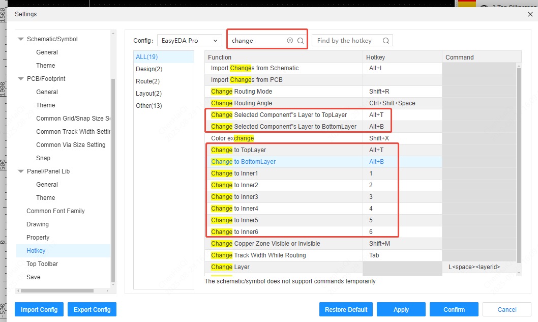Clear the 'change' search text icon

(290, 41)
